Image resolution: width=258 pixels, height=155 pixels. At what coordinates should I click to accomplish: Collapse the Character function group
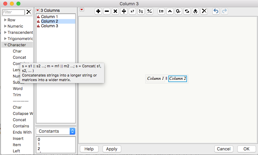[x=6, y=45]
